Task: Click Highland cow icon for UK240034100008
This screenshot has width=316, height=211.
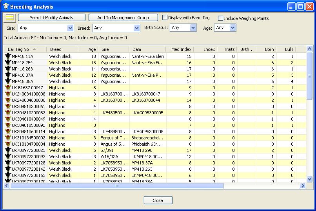Action: point(8,94)
